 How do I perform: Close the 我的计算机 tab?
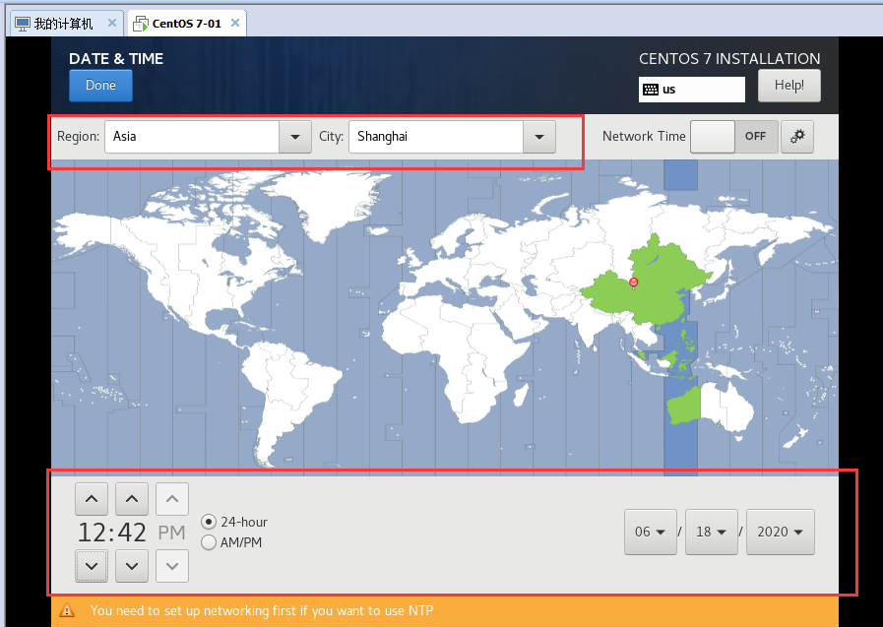click(111, 23)
